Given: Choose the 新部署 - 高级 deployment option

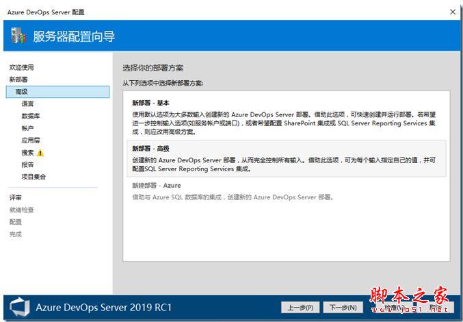Looking at the screenshot, I should click(x=287, y=158).
